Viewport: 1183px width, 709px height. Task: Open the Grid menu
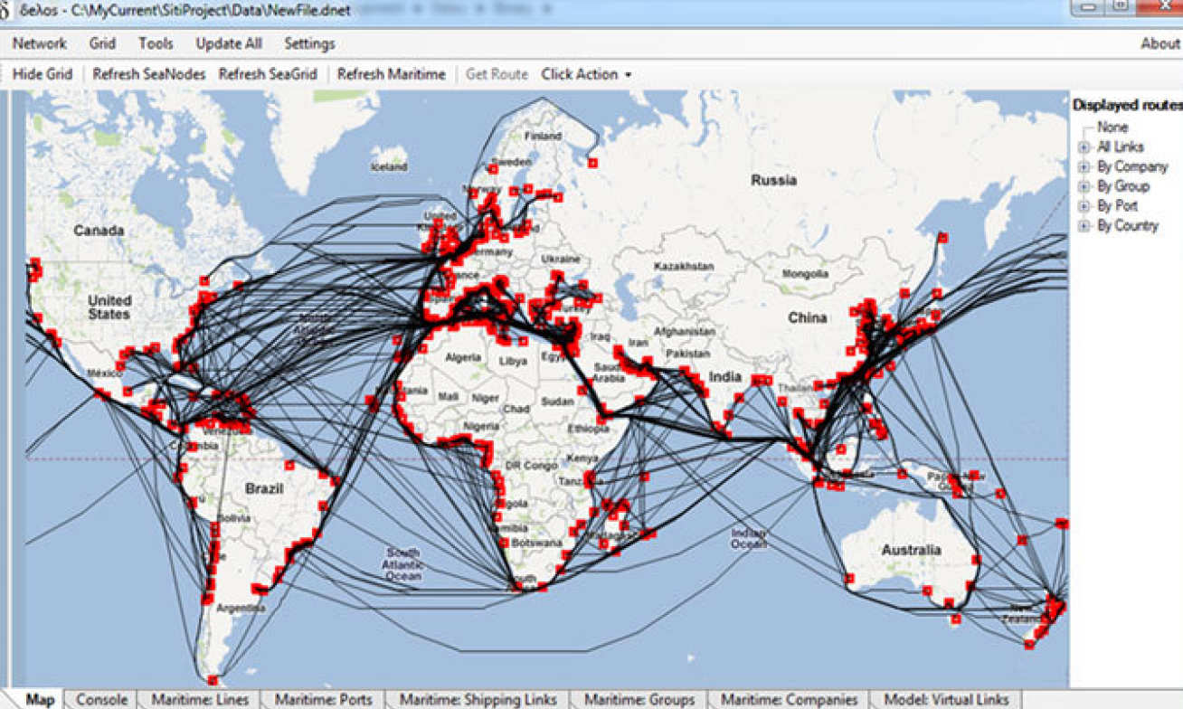[x=102, y=43]
